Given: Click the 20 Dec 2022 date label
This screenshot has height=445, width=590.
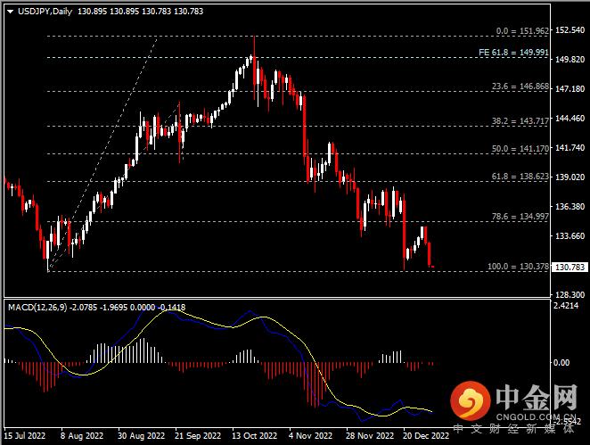Looking at the screenshot, I should point(426,436).
